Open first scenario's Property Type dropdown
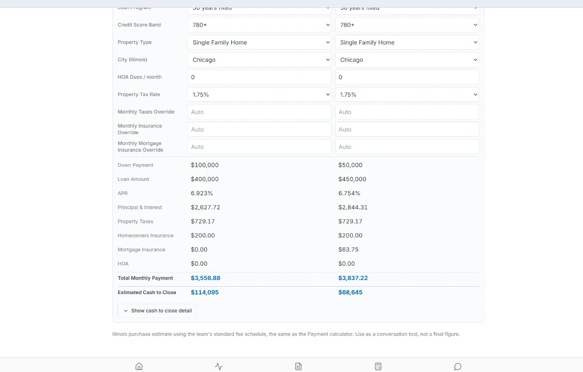 point(259,42)
